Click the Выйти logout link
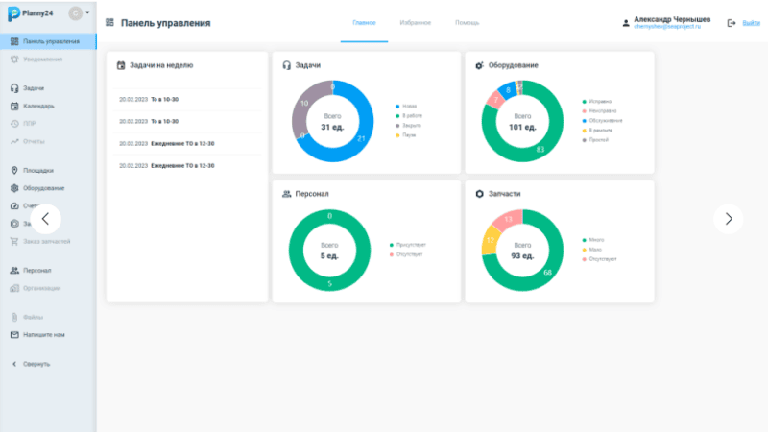Screen dimensions: 768x432 (751, 23)
